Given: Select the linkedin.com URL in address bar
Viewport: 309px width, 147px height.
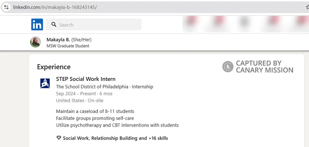Looking at the screenshot, I should tap(55, 7).
